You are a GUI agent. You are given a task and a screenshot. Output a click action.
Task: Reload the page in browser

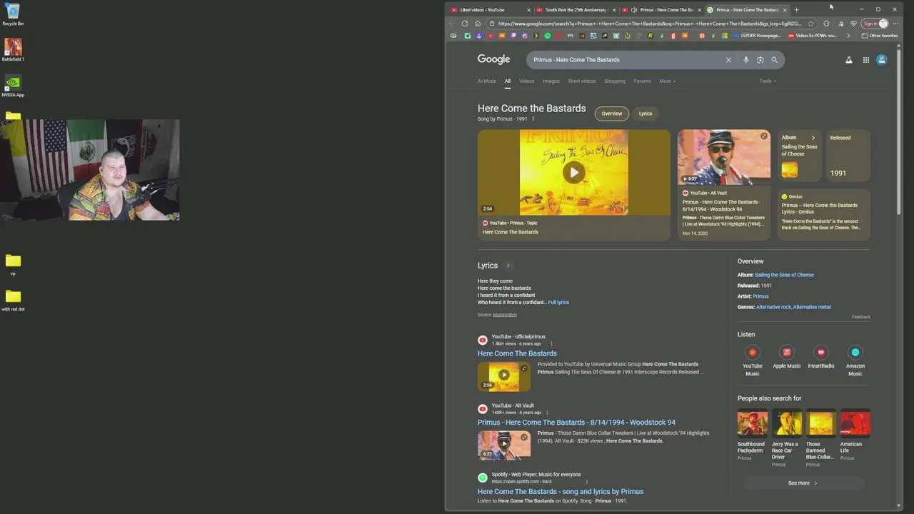(x=465, y=24)
